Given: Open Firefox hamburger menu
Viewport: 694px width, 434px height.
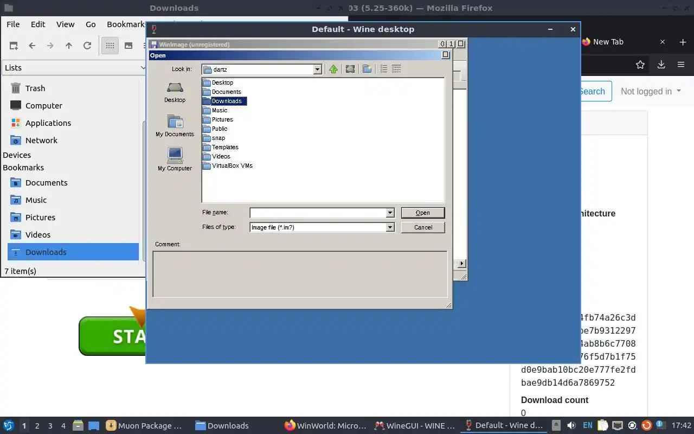Looking at the screenshot, I should pos(681,65).
